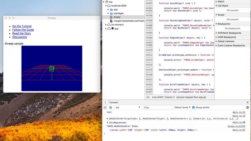Open the console drawer three-dot menu

click(x=105, y=103)
